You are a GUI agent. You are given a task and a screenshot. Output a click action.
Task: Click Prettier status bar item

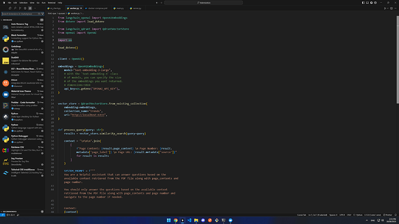tap(388, 215)
